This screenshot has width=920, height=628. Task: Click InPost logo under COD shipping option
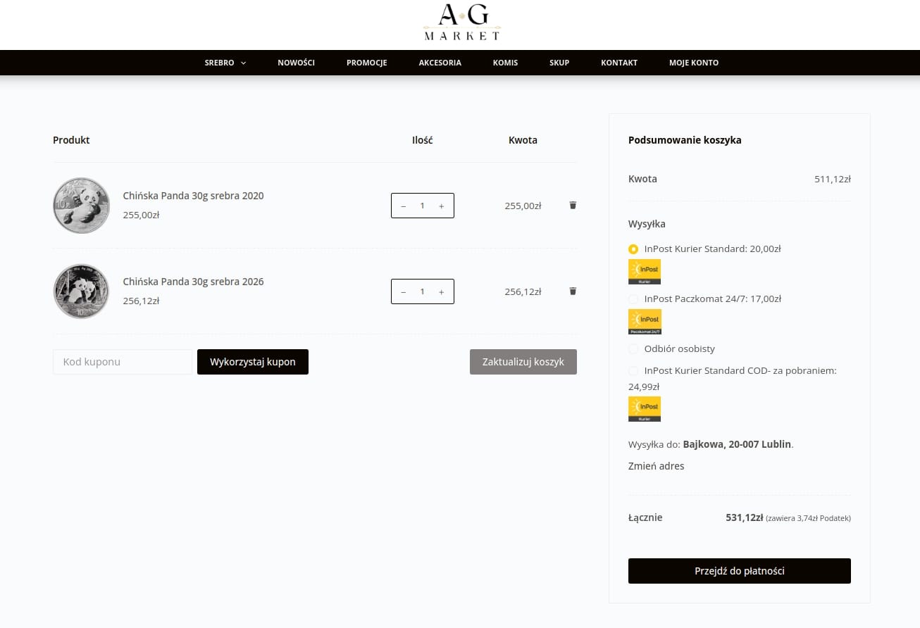click(644, 409)
